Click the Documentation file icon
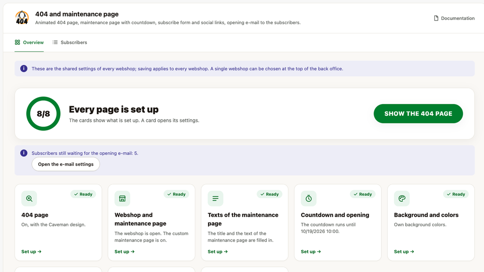The width and height of the screenshot is (484, 272). click(436, 18)
